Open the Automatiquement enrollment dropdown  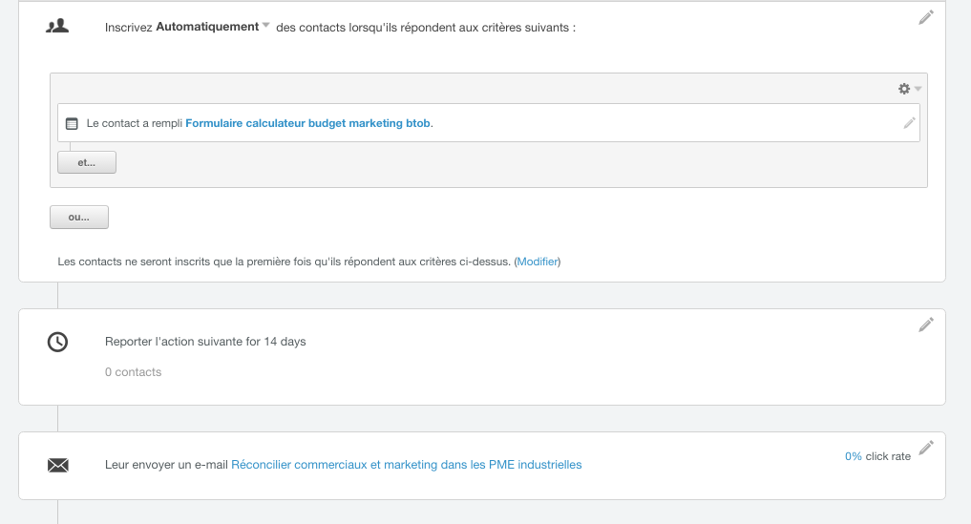tap(212, 27)
